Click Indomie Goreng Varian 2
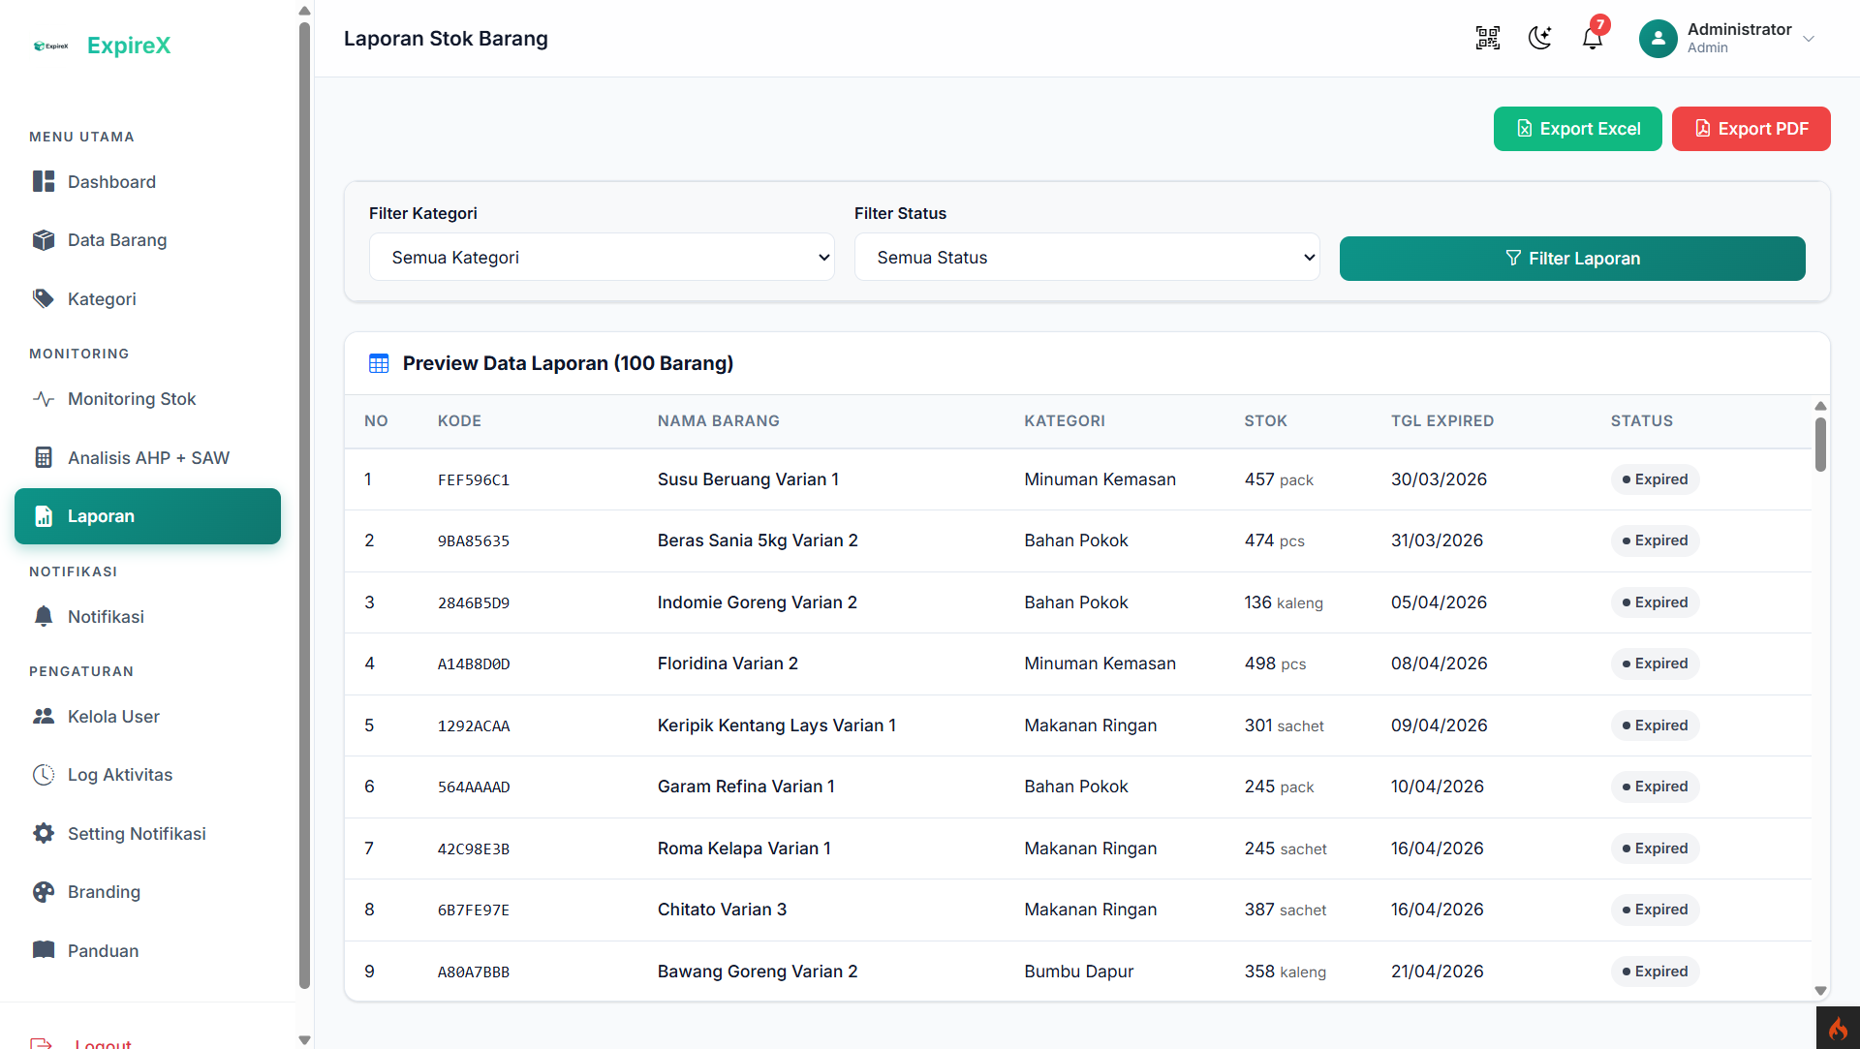Image resolution: width=1860 pixels, height=1049 pixels. pos(757,602)
